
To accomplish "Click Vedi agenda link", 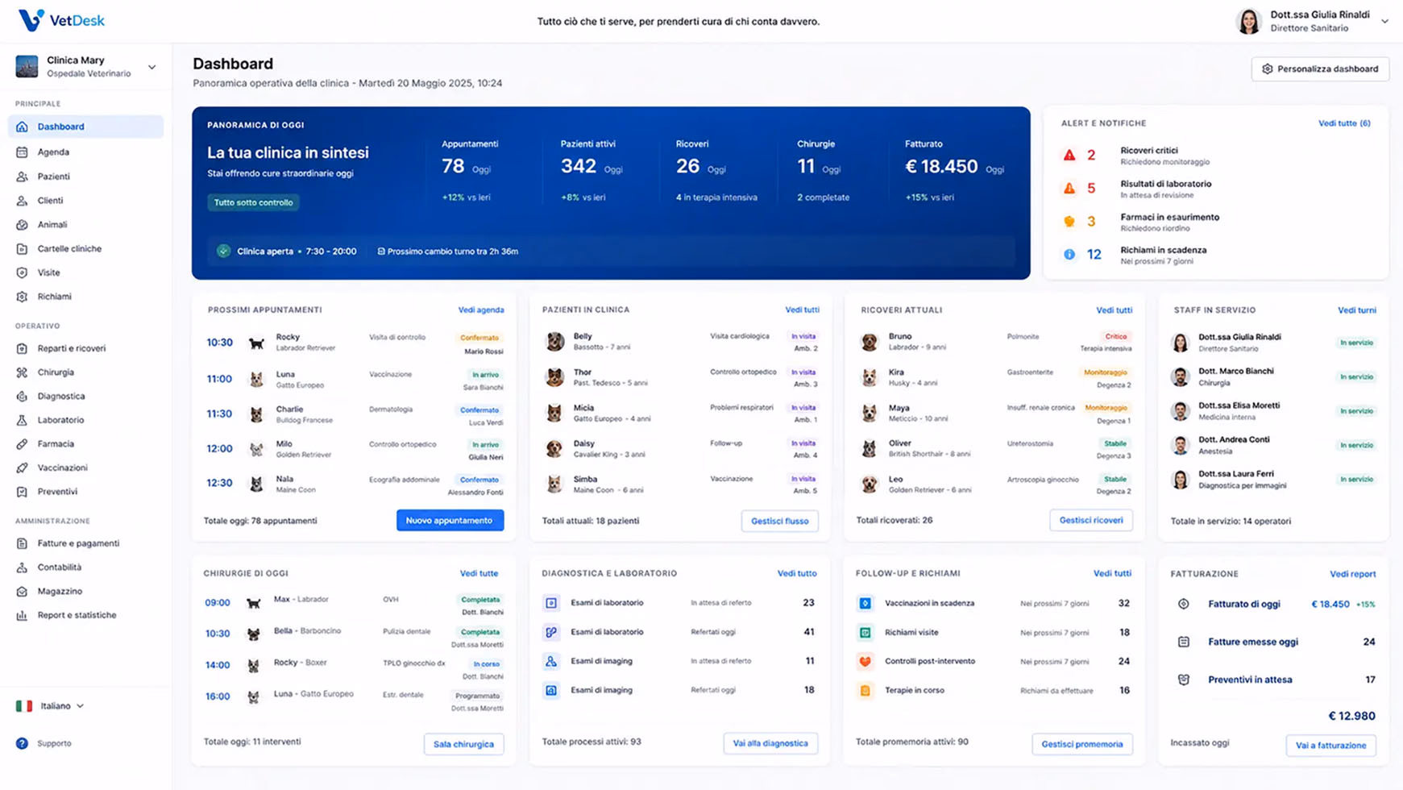I will pyautogui.click(x=481, y=310).
